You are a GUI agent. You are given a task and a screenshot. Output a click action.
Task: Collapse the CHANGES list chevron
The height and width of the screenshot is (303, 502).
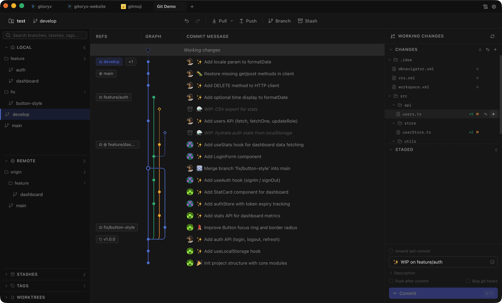click(x=391, y=49)
